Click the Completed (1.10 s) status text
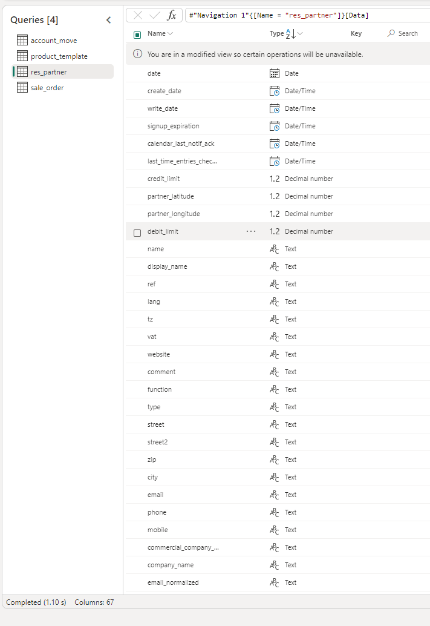This screenshot has width=430, height=626. (x=36, y=602)
